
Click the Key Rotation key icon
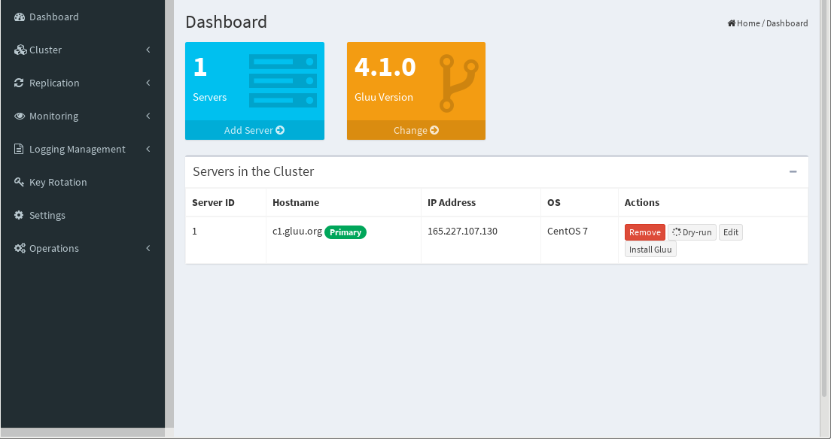coord(19,182)
